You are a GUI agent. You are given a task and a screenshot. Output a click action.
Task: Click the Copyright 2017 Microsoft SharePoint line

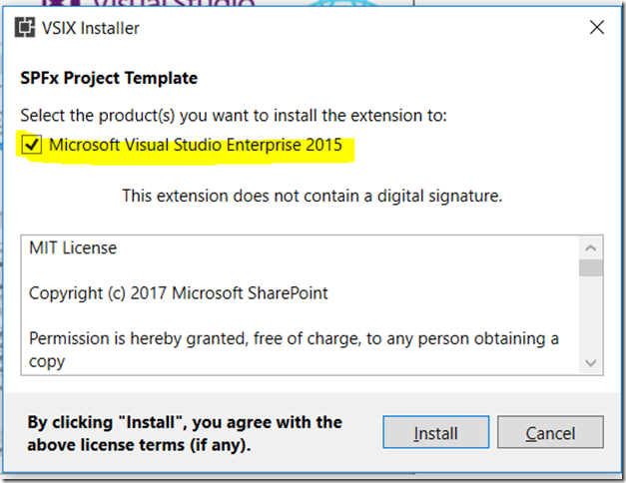point(178,293)
